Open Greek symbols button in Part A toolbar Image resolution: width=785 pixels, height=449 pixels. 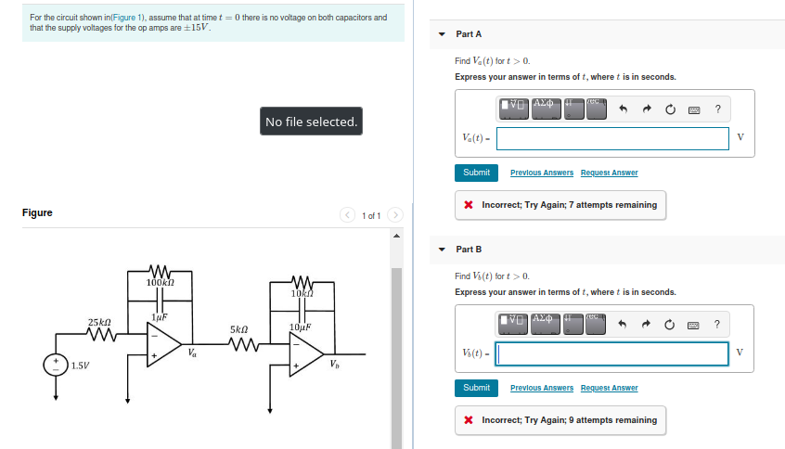[547, 109]
